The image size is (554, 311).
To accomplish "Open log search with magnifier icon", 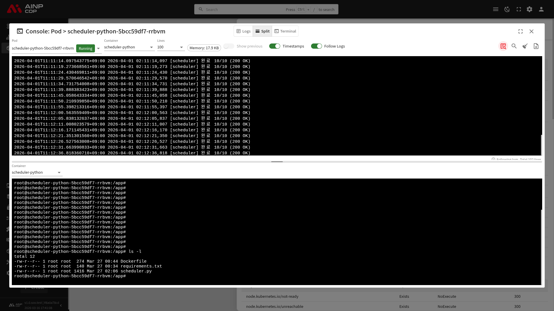I will (514, 46).
